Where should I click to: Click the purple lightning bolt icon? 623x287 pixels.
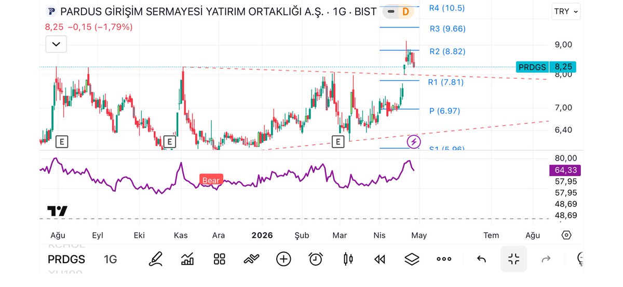(x=414, y=141)
